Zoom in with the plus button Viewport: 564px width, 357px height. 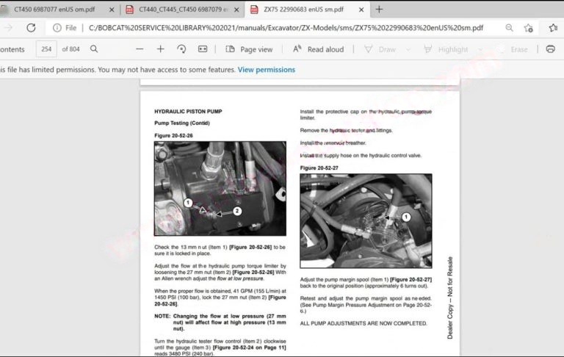(160, 49)
